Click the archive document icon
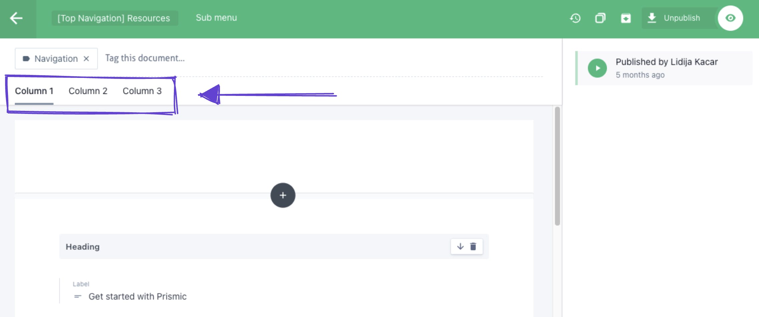 (x=625, y=18)
